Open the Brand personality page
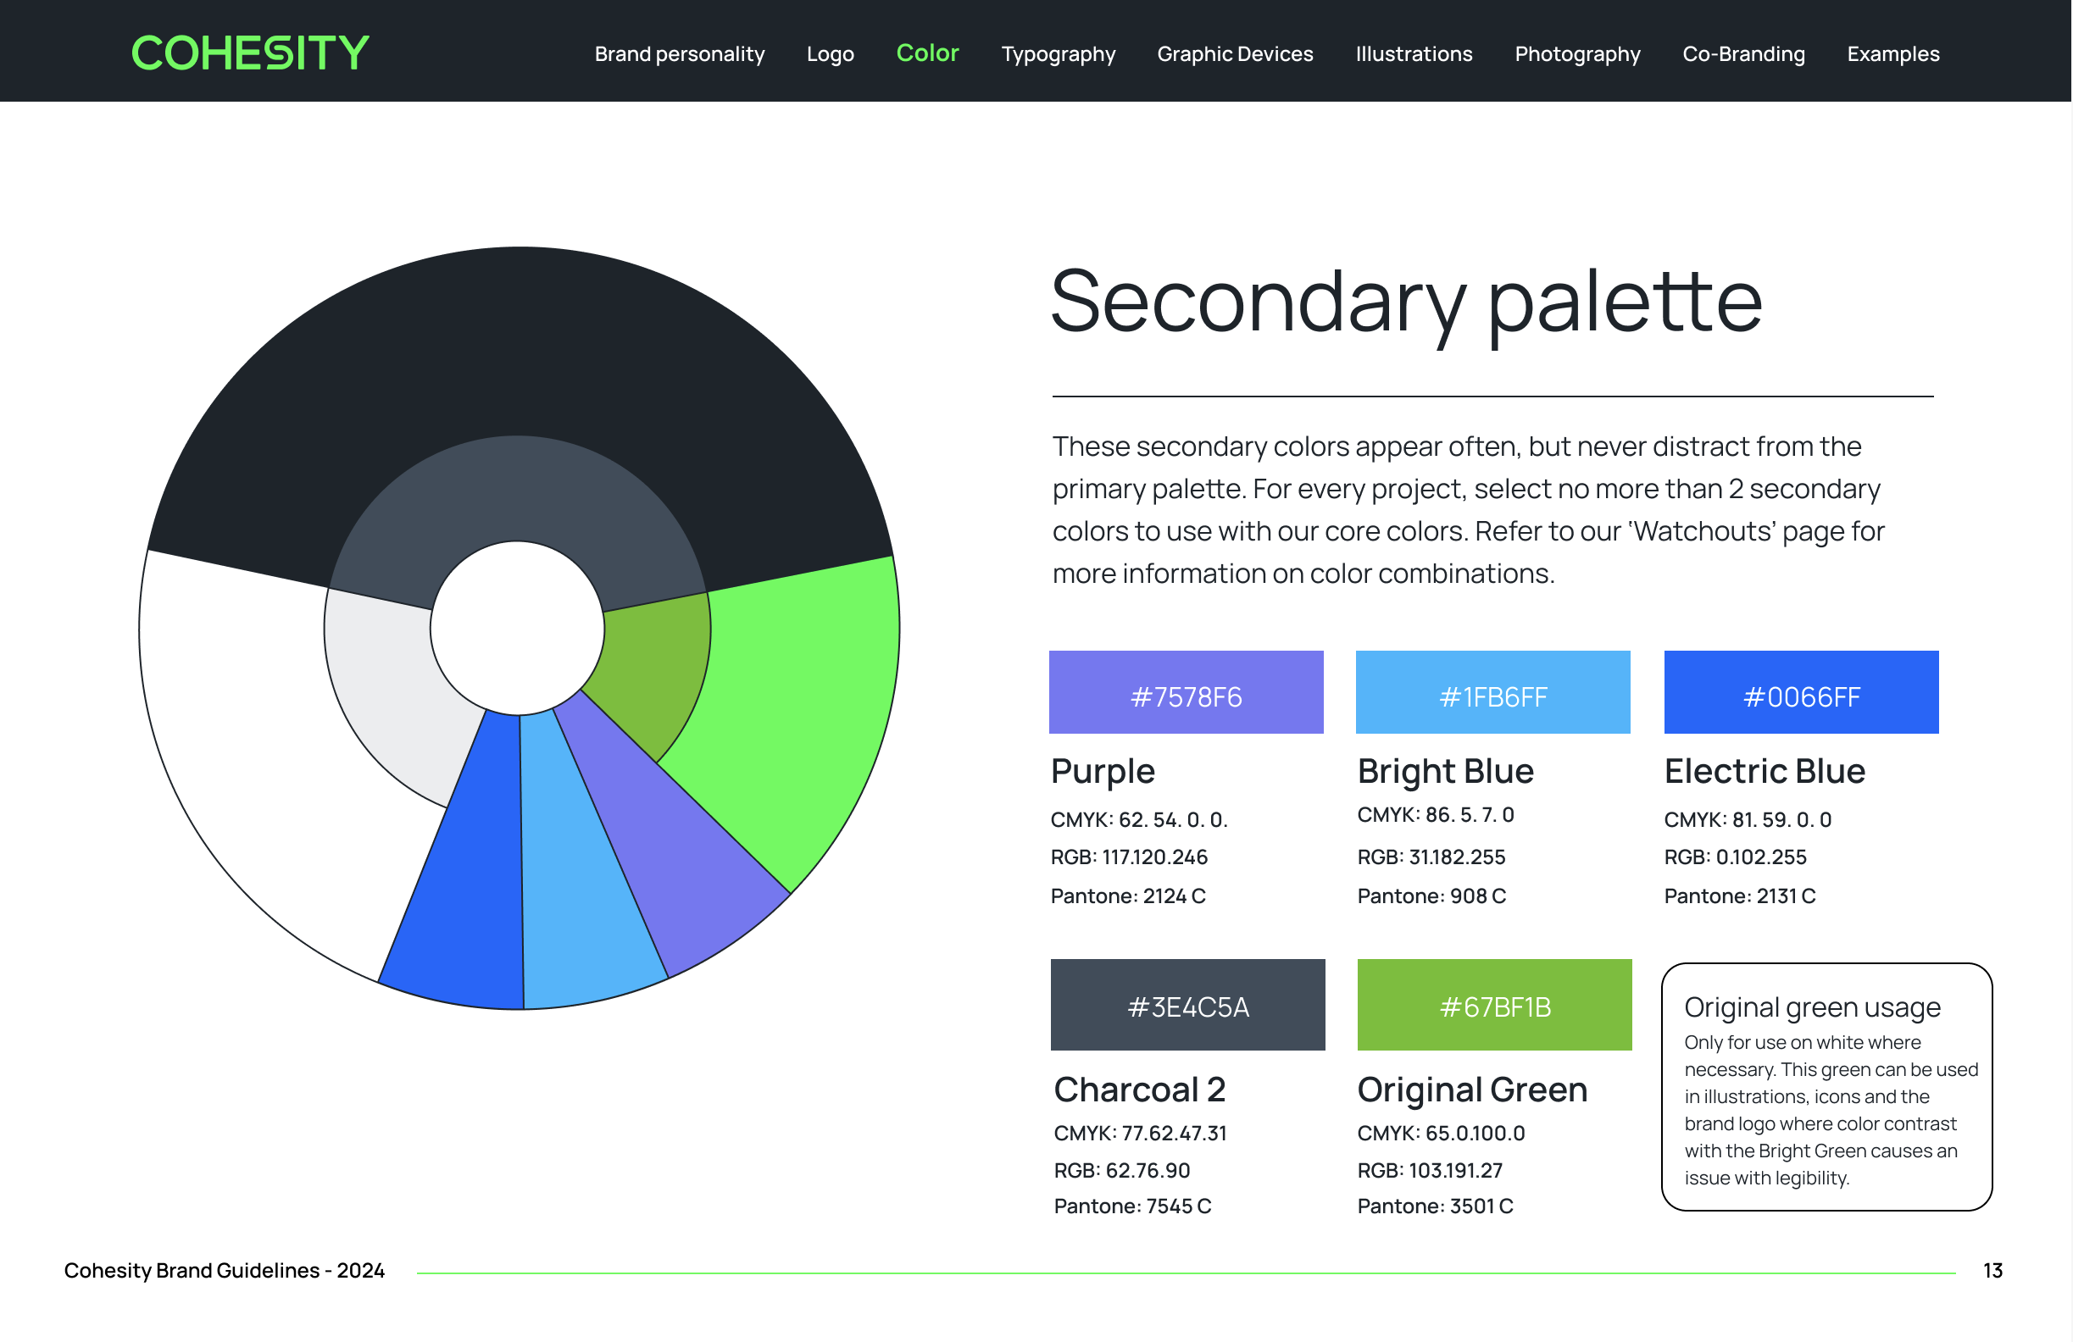 [x=680, y=54]
